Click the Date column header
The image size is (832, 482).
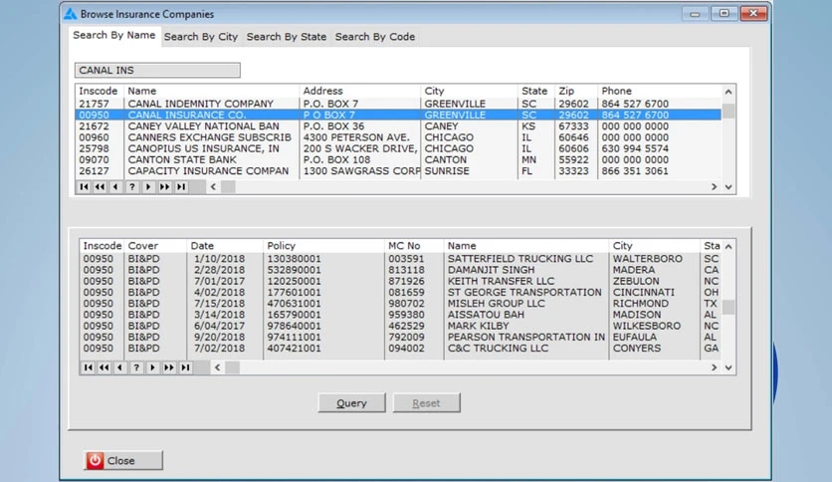pos(225,246)
